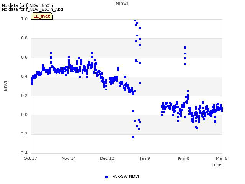The height and width of the screenshot is (184, 245).
Task: Click the 0.8 y-axis tick label
Action: click(x=24, y=38)
